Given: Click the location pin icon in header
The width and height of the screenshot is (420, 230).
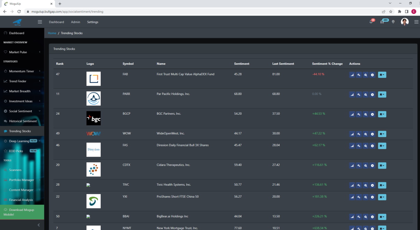Looking at the screenshot, I should [x=393, y=22].
